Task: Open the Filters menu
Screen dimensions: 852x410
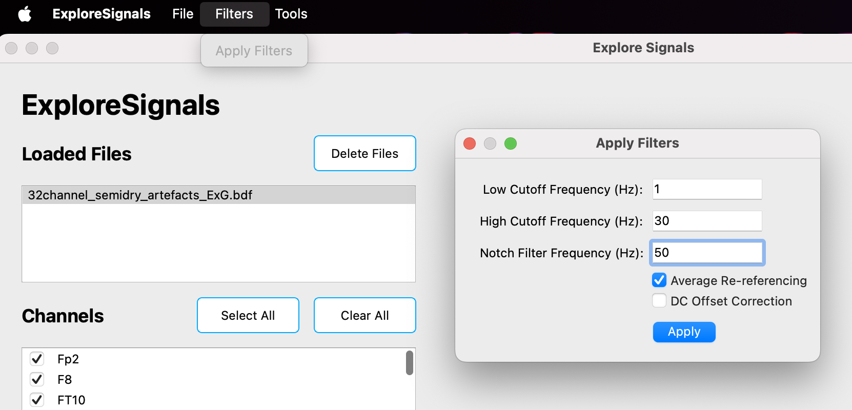Action: pyautogui.click(x=234, y=14)
